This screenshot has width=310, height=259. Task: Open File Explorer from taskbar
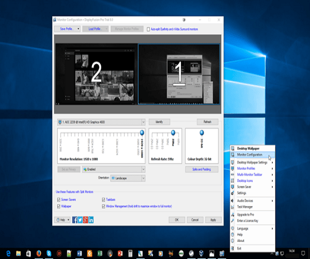19,253
